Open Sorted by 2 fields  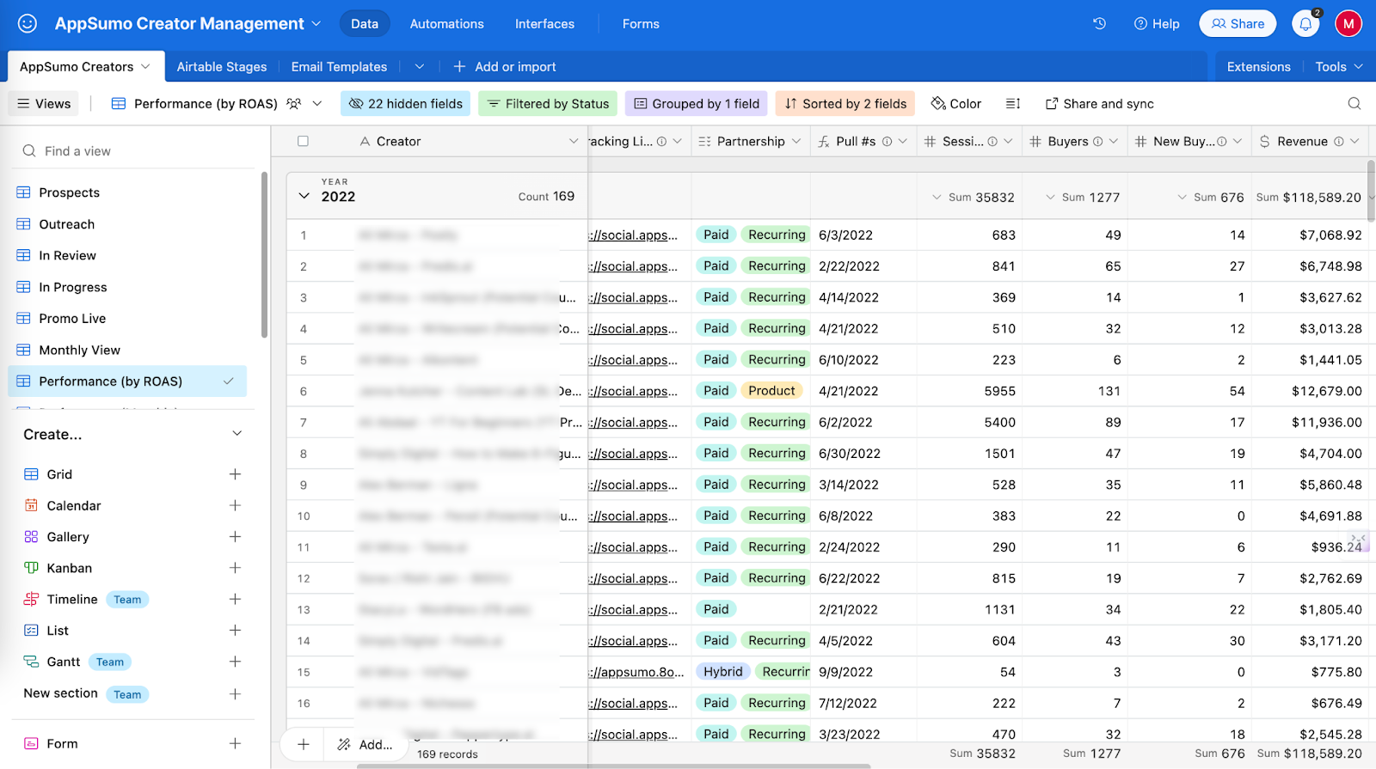pyautogui.click(x=845, y=104)
